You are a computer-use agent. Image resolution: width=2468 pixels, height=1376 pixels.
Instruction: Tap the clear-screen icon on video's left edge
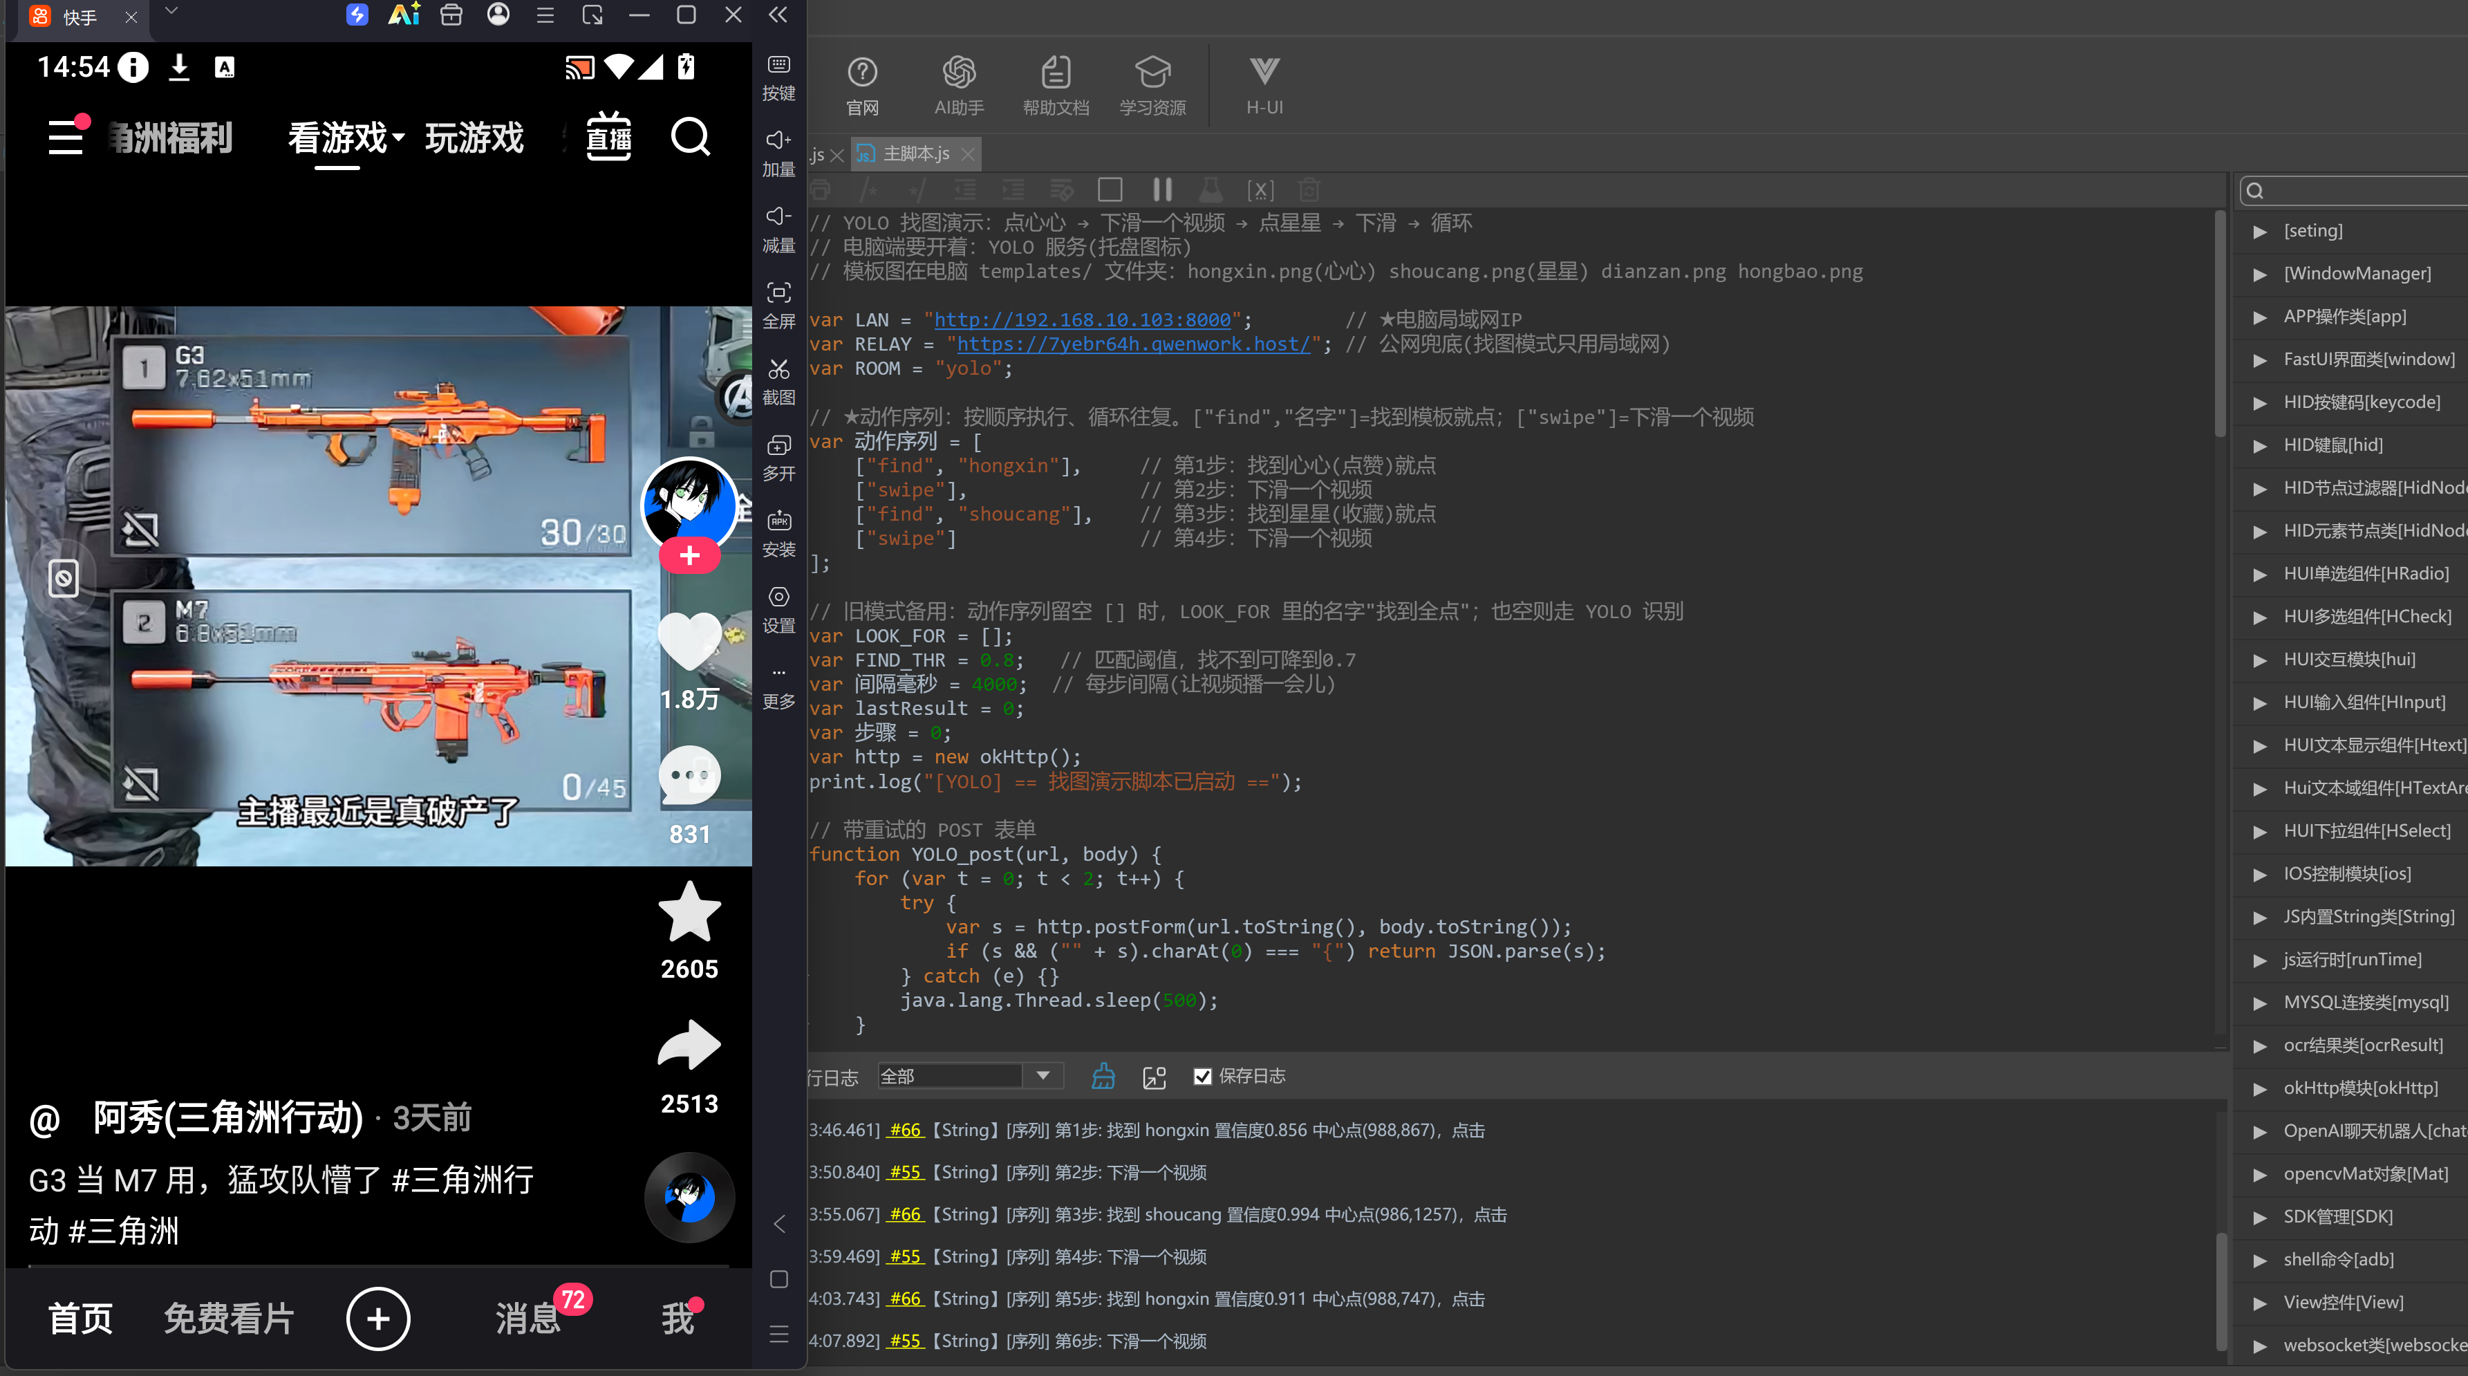pos(63,578)
